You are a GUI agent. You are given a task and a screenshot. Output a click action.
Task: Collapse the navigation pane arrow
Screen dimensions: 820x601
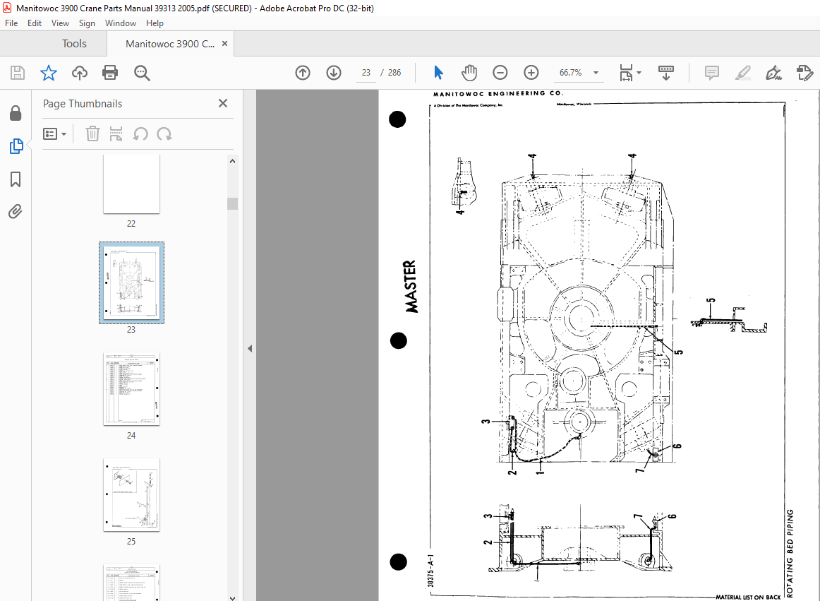250,348
